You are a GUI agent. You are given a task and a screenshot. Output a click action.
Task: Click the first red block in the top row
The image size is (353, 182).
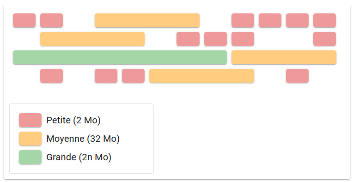[24, 20]
